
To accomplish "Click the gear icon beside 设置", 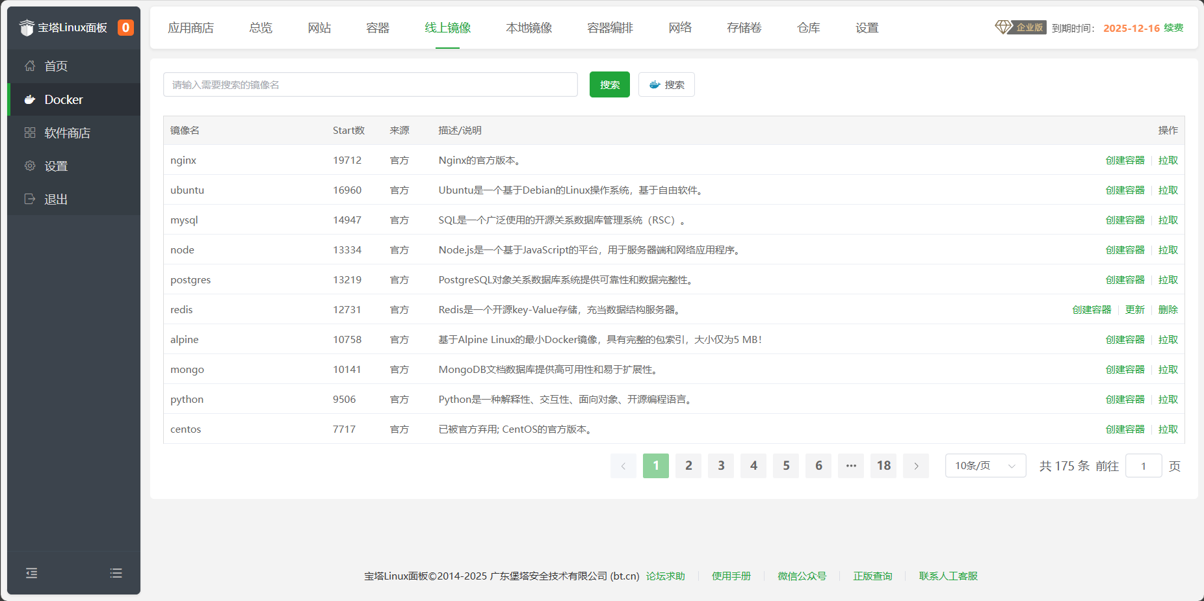I will (29, 166).
